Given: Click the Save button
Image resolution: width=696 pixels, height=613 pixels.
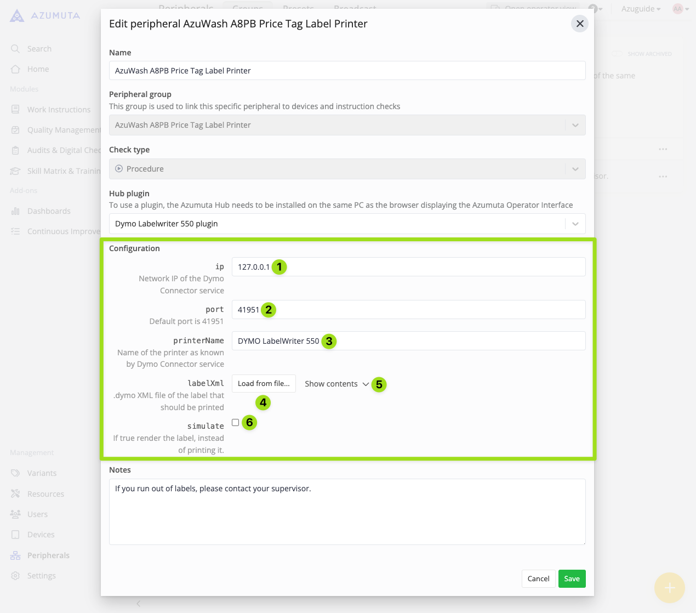Looking at the screenshot, I should [572, 578].
